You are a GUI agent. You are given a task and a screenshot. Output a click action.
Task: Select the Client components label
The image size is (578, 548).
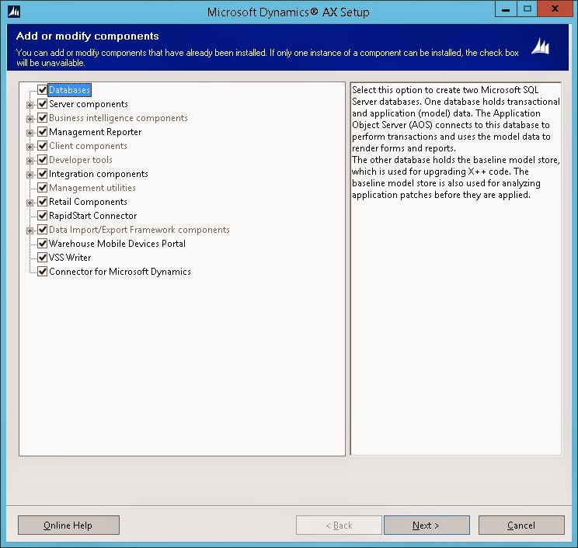pyautogui.click(x=88, y=146)
